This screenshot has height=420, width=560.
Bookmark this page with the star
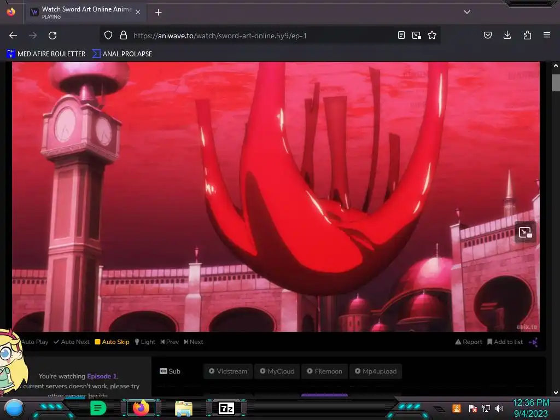[x=432, y=36]
